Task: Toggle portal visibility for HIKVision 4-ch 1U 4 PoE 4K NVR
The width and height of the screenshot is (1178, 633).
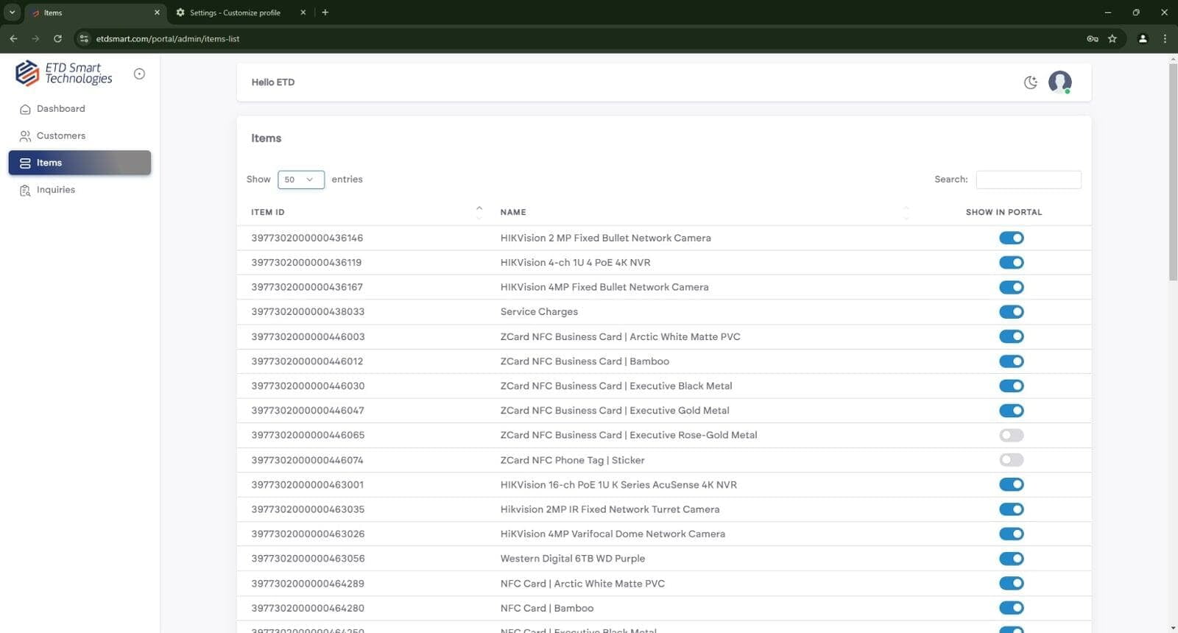Action: 1012,263
